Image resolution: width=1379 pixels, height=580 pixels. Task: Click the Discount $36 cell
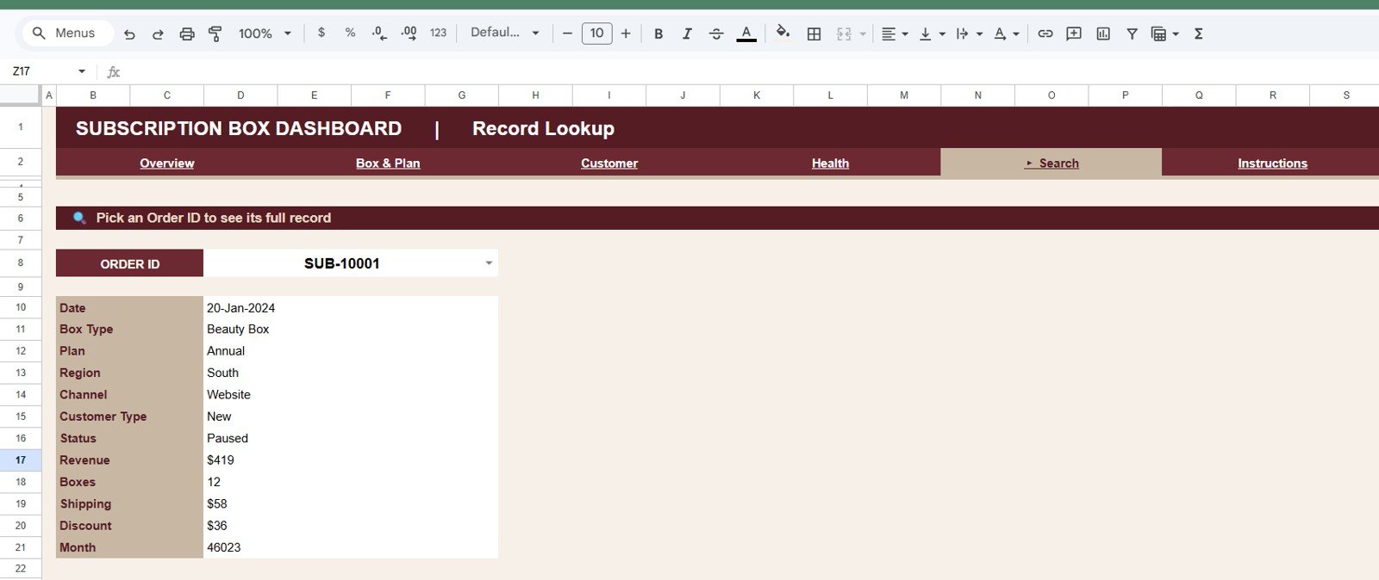pos(351,526)
